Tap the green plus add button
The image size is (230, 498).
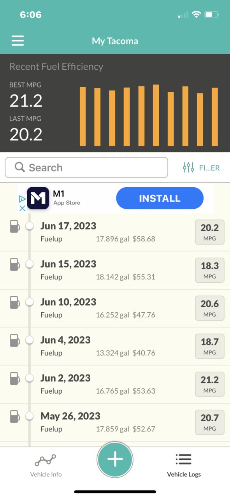click(115, 459)
